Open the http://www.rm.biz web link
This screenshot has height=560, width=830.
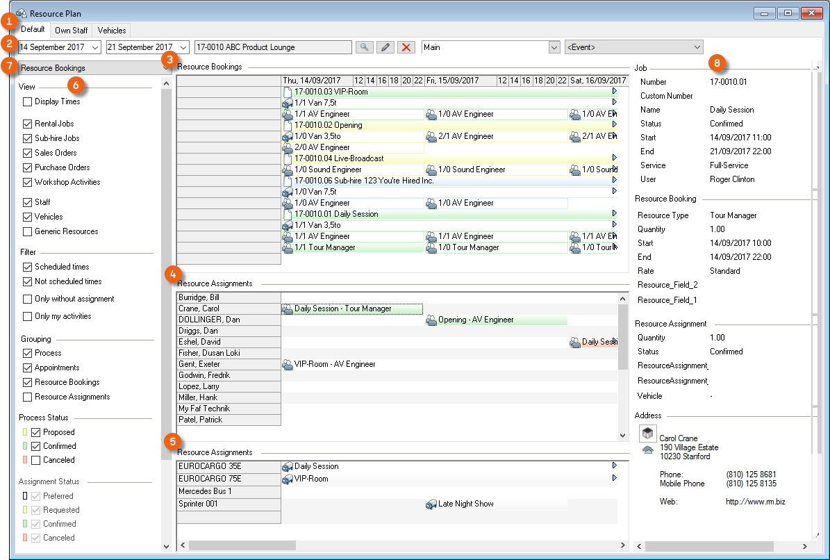pyautogui.click(x=755, y=502)
